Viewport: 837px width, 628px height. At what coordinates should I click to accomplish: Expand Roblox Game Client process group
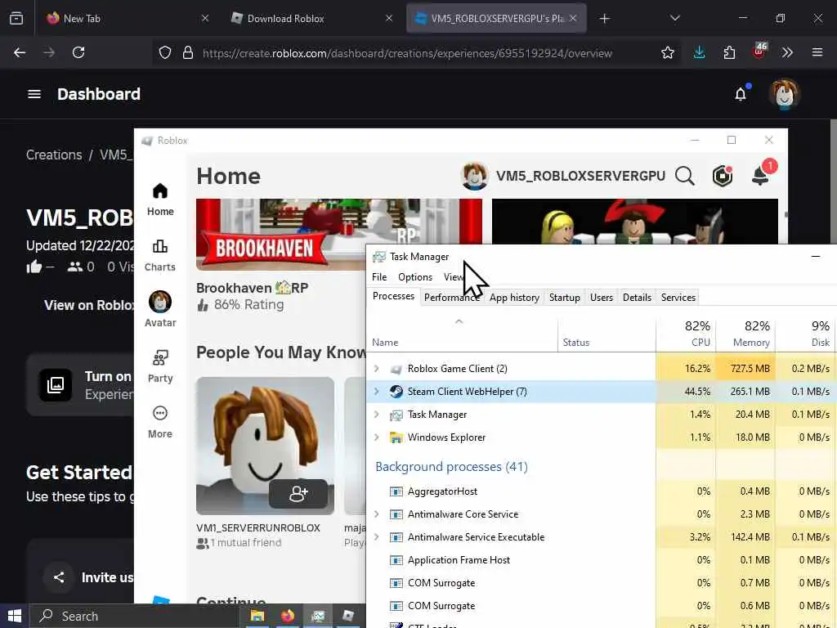pyautogui.click(x=376, y=369)
